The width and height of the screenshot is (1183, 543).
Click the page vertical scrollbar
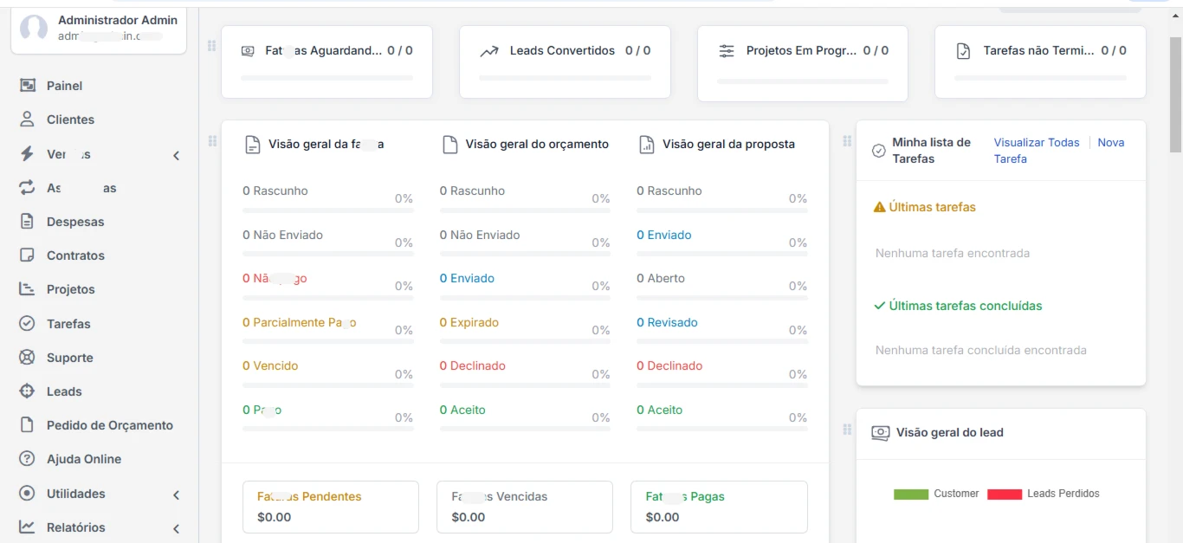pyautogui.click(x=1176, y=275)
